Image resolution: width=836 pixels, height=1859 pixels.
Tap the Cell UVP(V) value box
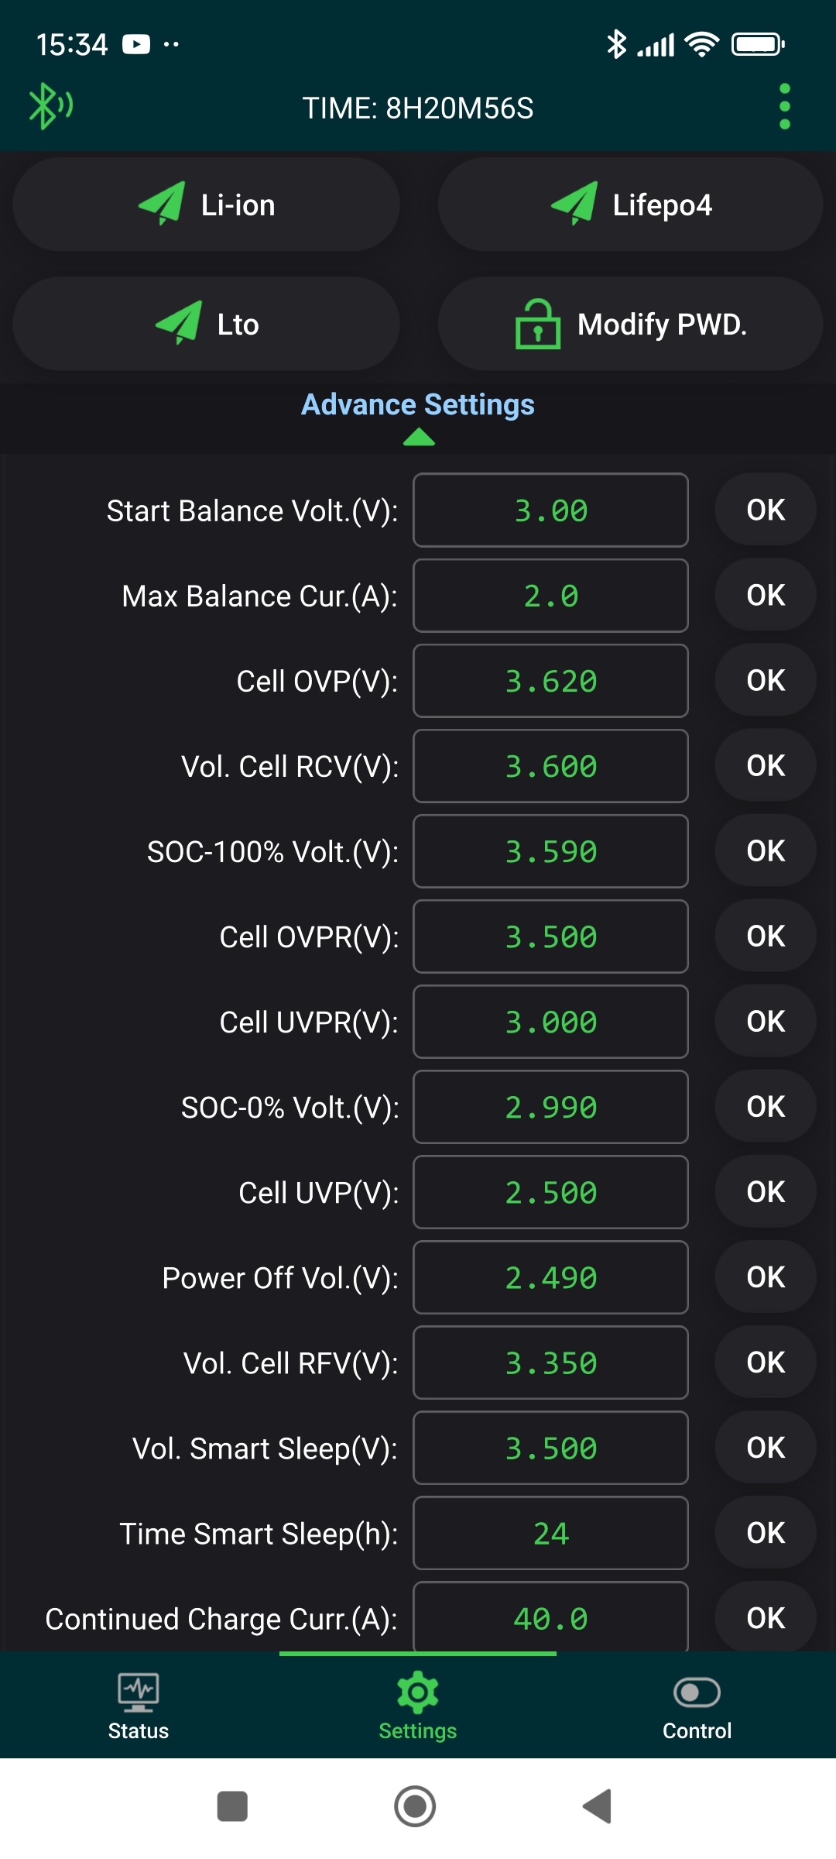550,1192
